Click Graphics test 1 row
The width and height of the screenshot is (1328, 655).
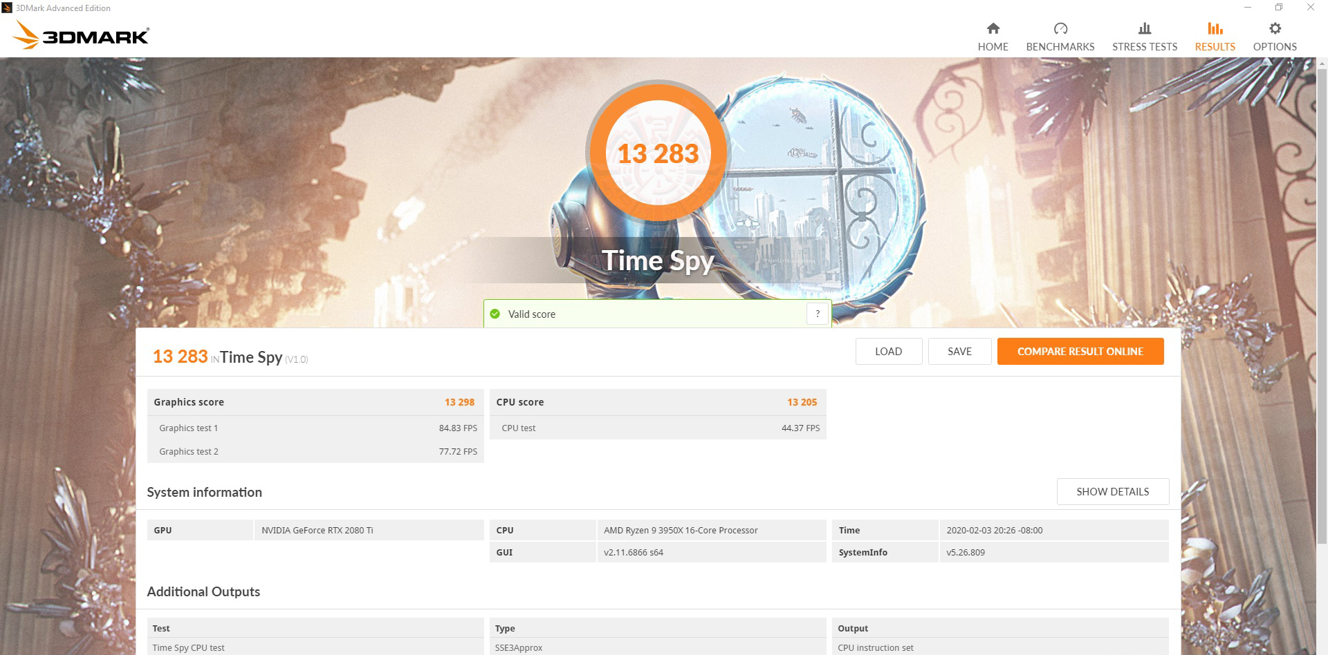tap(315, 428)
